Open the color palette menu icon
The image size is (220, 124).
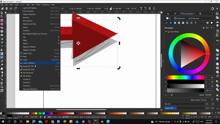pos(219,113)
